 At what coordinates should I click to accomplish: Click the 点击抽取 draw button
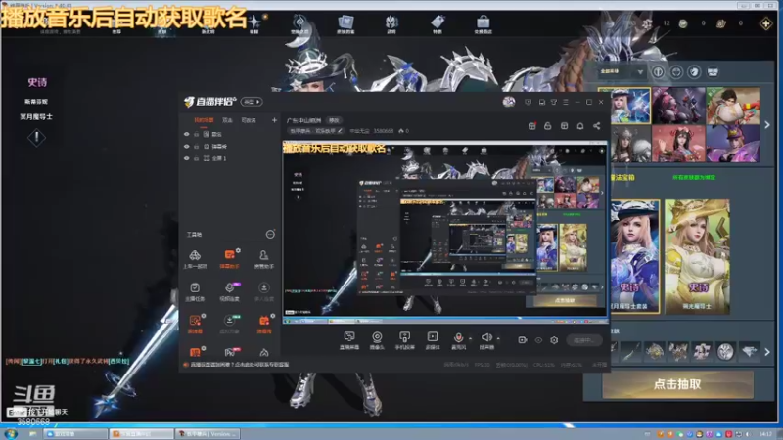click(x=677, y=384)
